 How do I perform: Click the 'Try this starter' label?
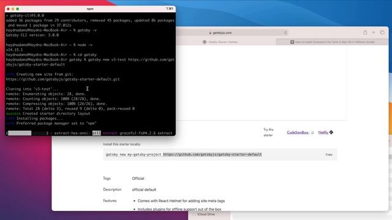pyautogui.click(x=268, y=133)
